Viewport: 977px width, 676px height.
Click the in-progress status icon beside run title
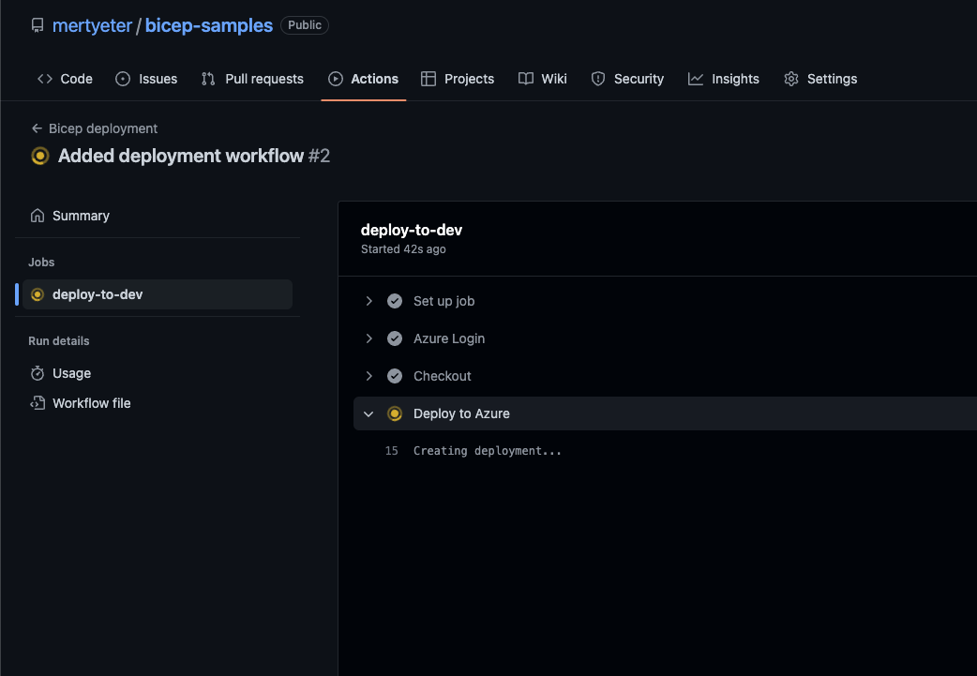coord(40,156)
